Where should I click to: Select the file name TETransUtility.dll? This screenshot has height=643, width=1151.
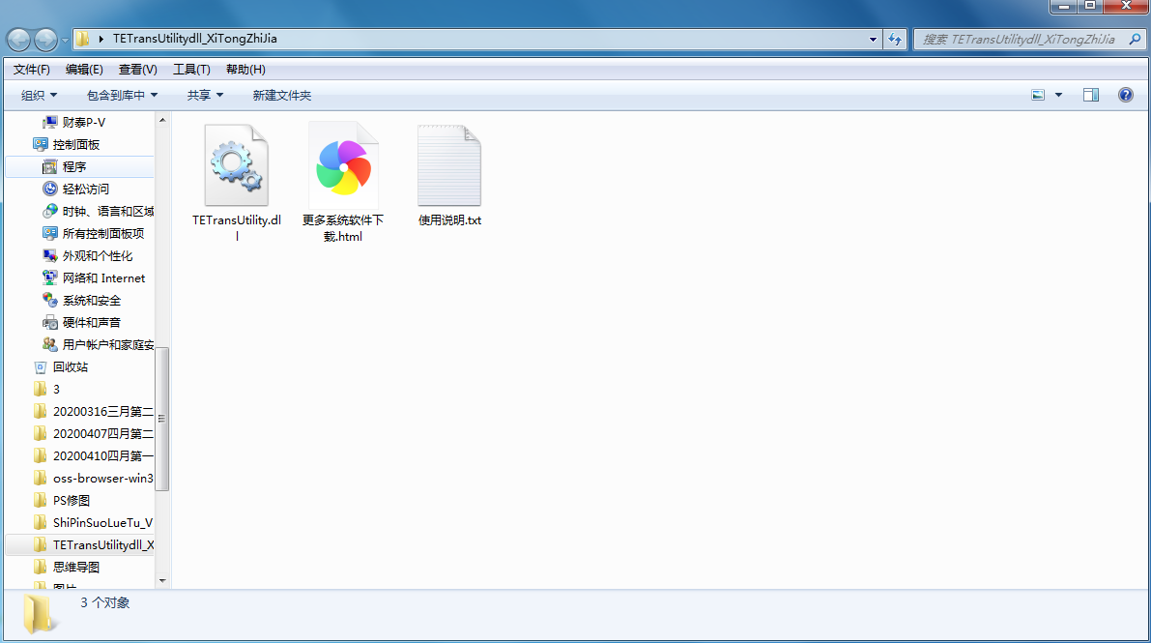click(237, 228)
